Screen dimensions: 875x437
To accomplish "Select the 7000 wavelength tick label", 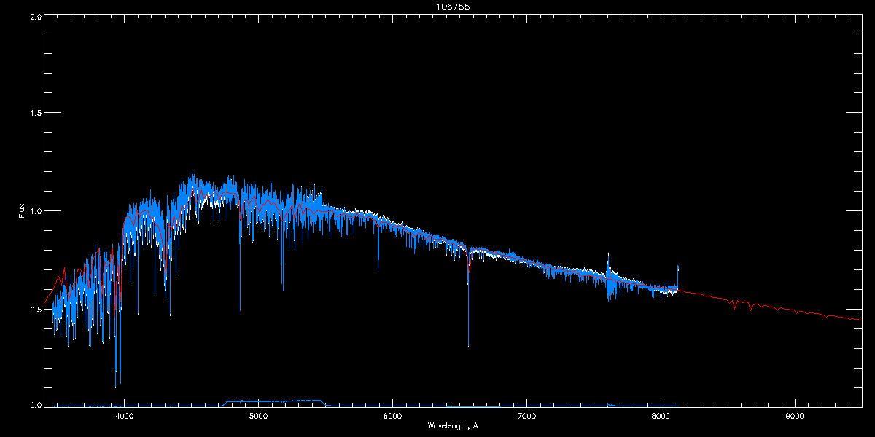I will pyautogui.click(x=526, y=417).
